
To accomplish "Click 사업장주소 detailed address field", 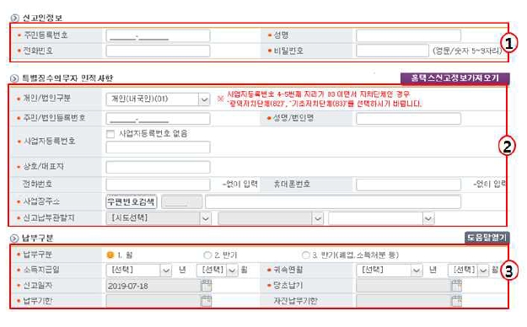I will 333,201.
